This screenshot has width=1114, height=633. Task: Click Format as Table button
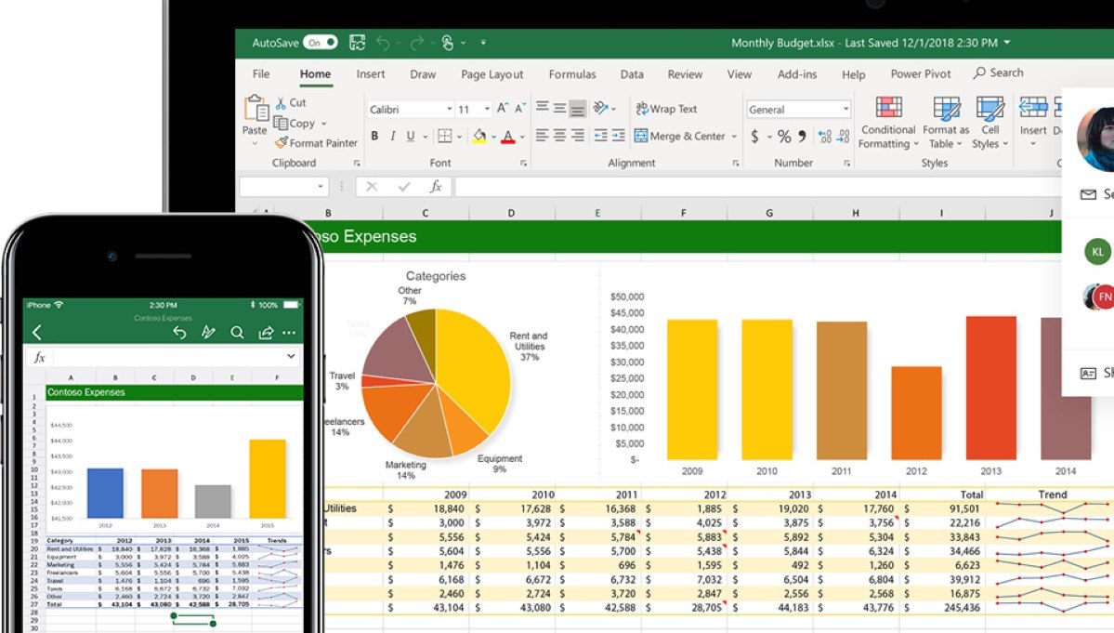click(946, 122)
